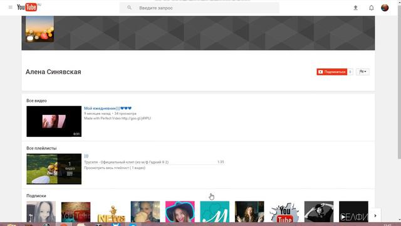The height and width of the screenshot is (226, 401).
Task: Open 'Просмотреть весь плейлист' link
Action: click(115, 168)
